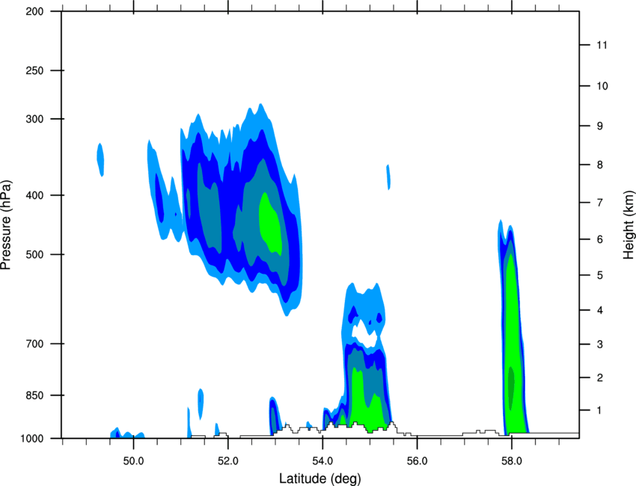Select the 200 pressure tick label
Image resolution: width=636 pixels, height=486 pixels.
[34, 11]
